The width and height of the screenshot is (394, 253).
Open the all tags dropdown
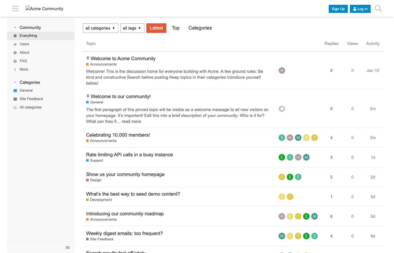pyautogui.click(x=132, y=28)
